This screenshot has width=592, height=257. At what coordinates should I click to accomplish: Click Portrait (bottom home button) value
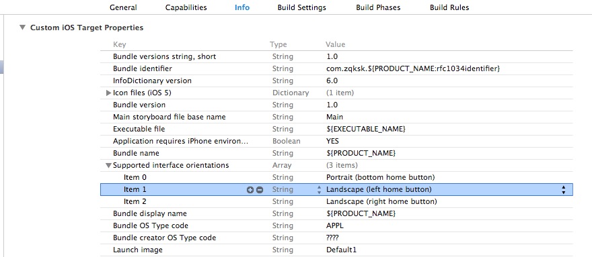(x=381, y=177)
